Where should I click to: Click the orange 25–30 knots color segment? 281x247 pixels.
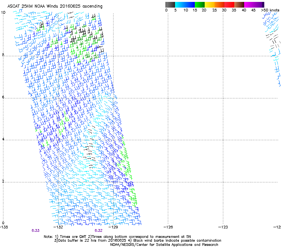pyautogui.click(x=219, y=5)
